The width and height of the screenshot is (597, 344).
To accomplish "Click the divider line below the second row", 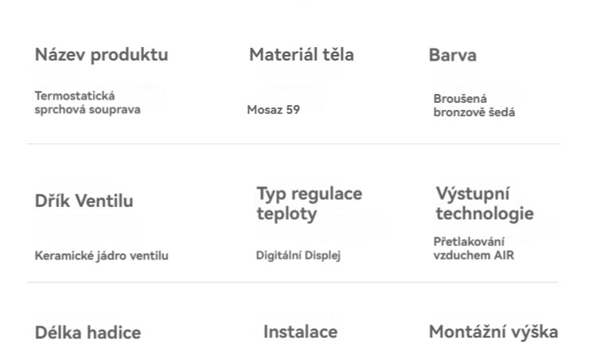I will 292,282.
